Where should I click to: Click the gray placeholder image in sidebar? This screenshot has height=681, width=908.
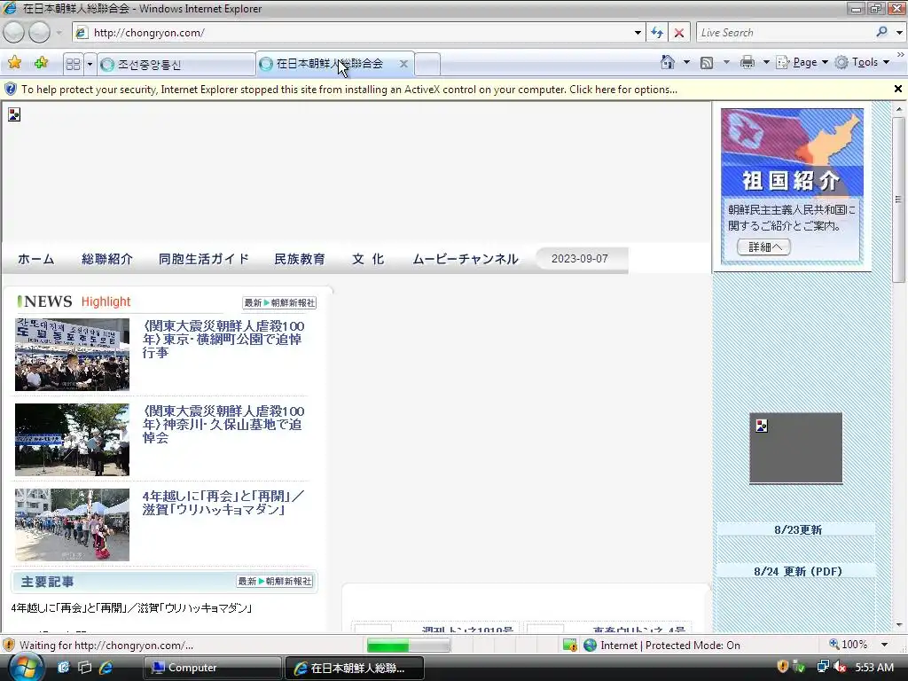click(x=795, y=447)
